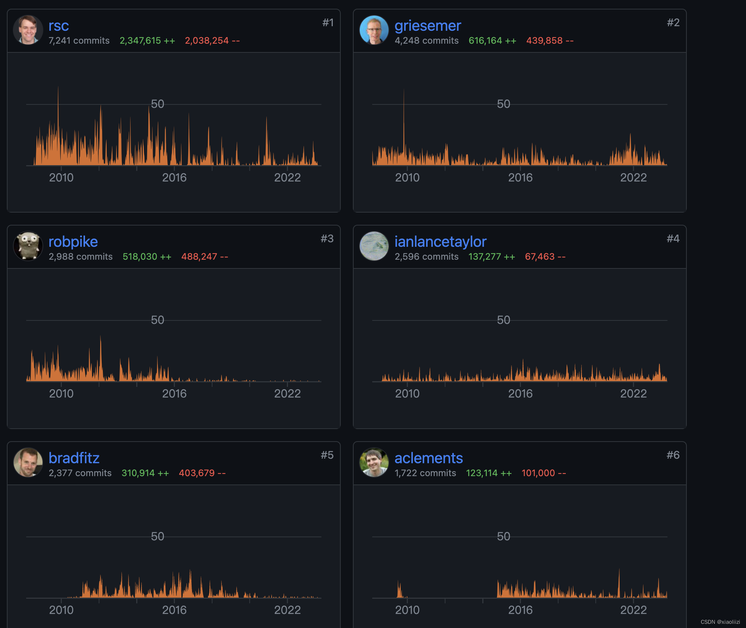View rsc's 7,241 commits
746x628 pixels.
point(79,41)
